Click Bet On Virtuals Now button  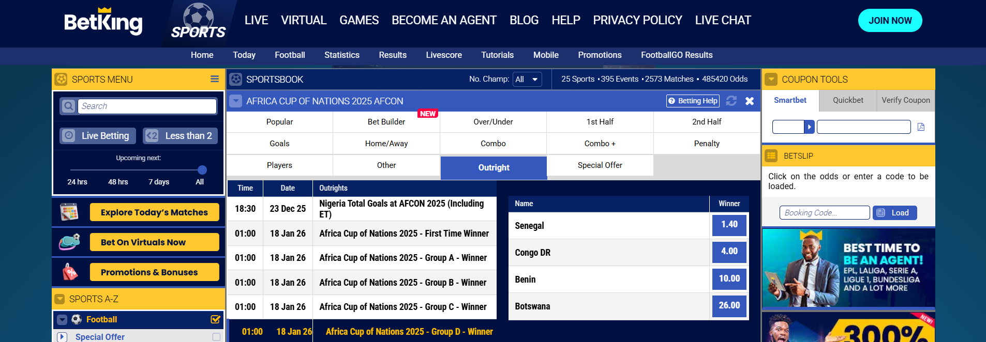[154, 242]
